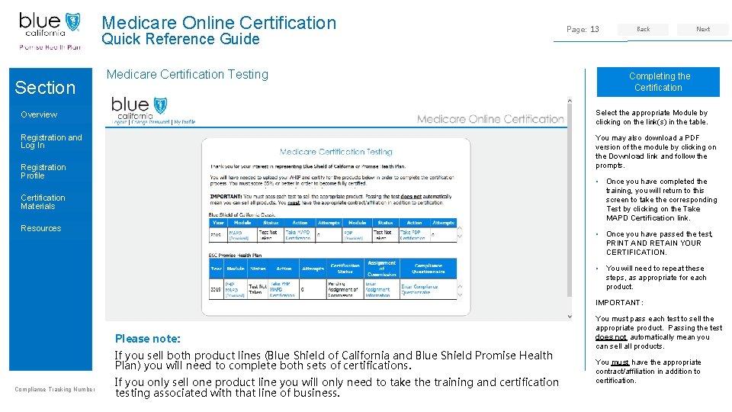Click Enter Compliance Questionnaire link

pyautogui.click(x=419, y=290)
